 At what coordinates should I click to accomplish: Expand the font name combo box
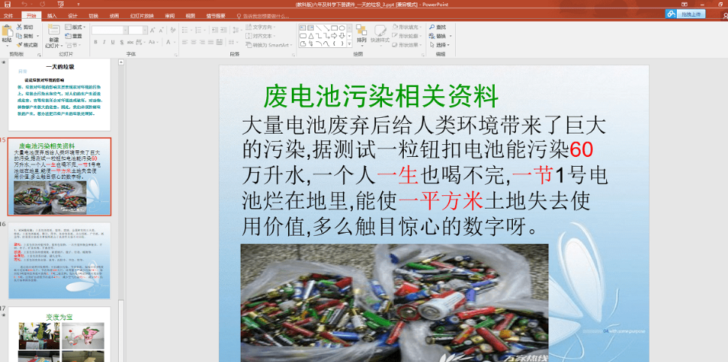123,30
